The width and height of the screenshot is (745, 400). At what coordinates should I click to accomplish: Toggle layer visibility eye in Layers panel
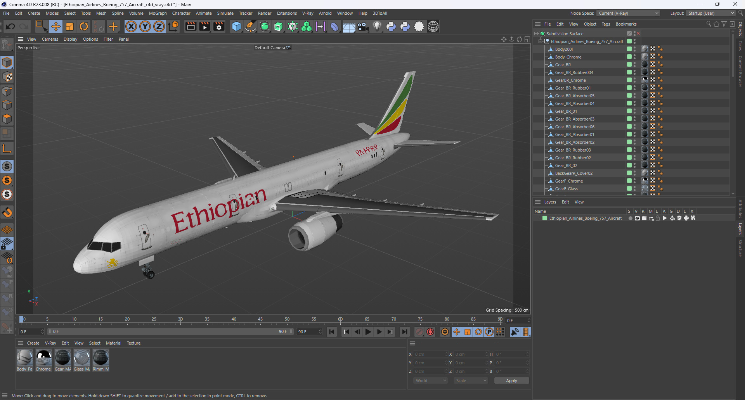637,218
